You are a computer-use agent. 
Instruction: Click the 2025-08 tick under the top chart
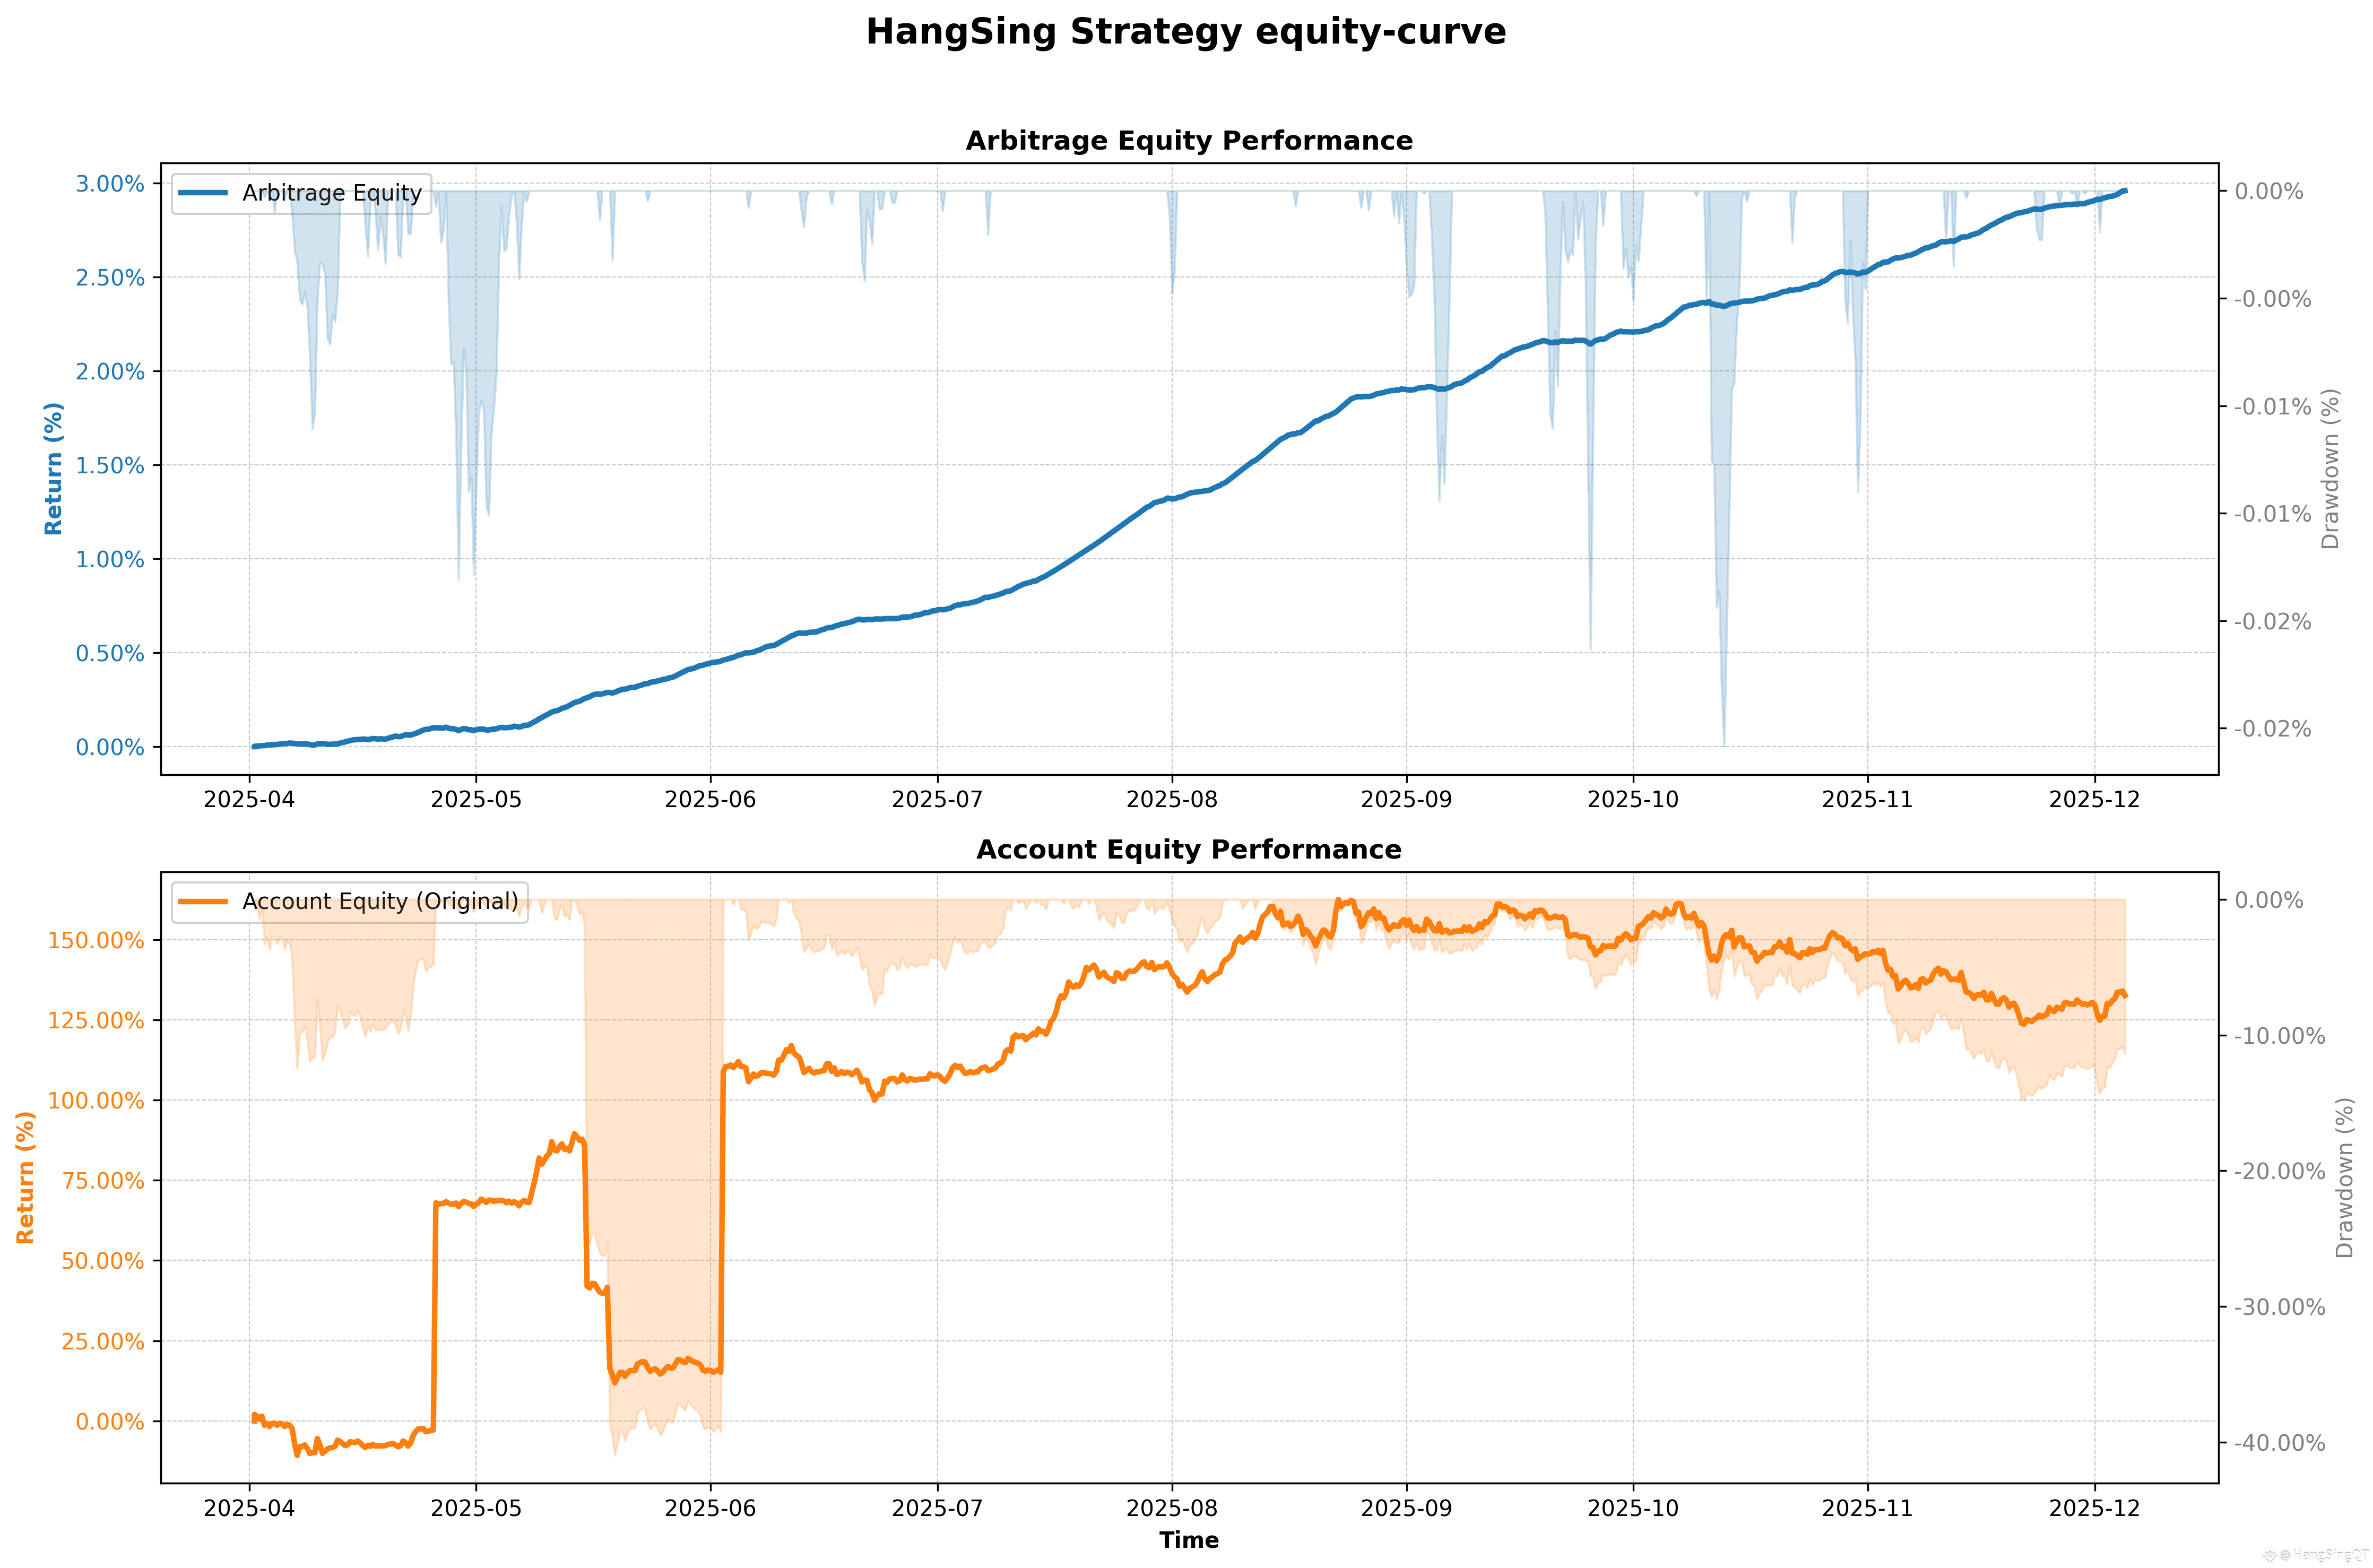click(x=1171, y=800)
